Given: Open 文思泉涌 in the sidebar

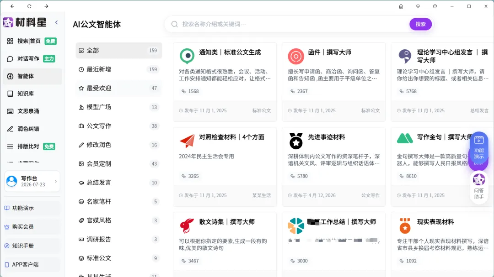Looking at the screenshot, I should 32,111.
